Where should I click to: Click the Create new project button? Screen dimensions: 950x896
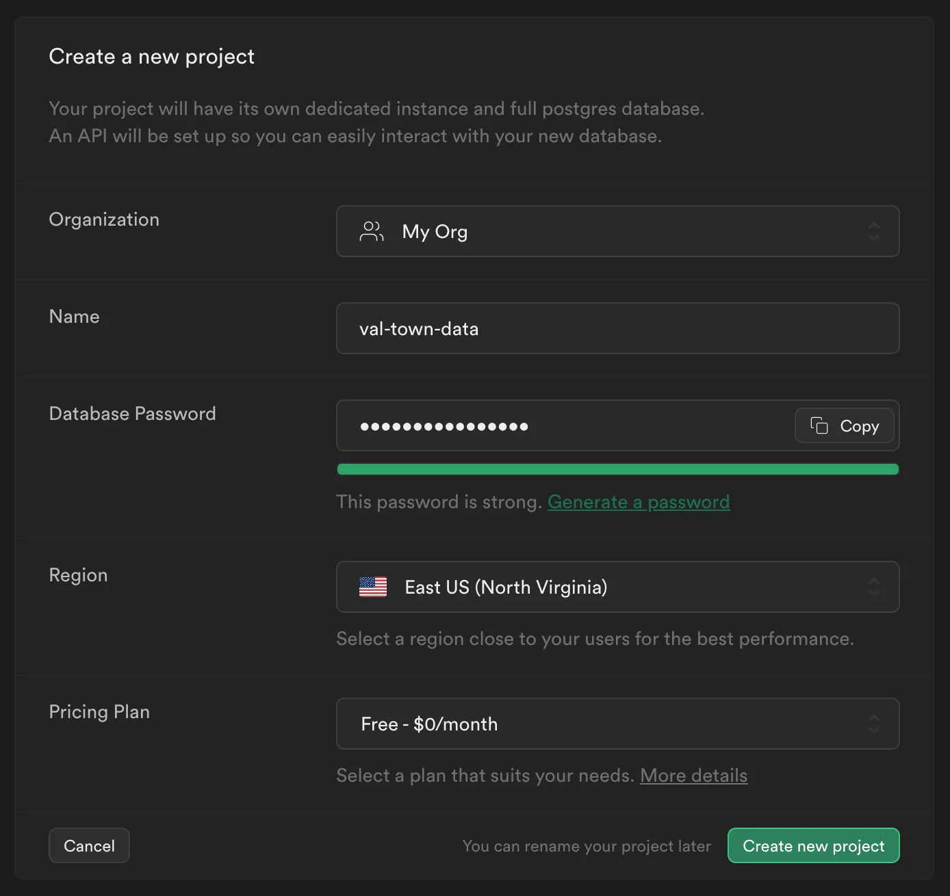(x=813, y=845)
